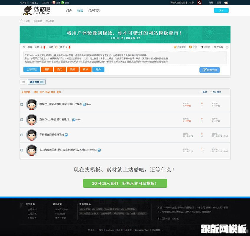This screenshot has width=250, height=236.
Task: Click the search magnifier icon in top bar
Action: click(x=199, y=3)
